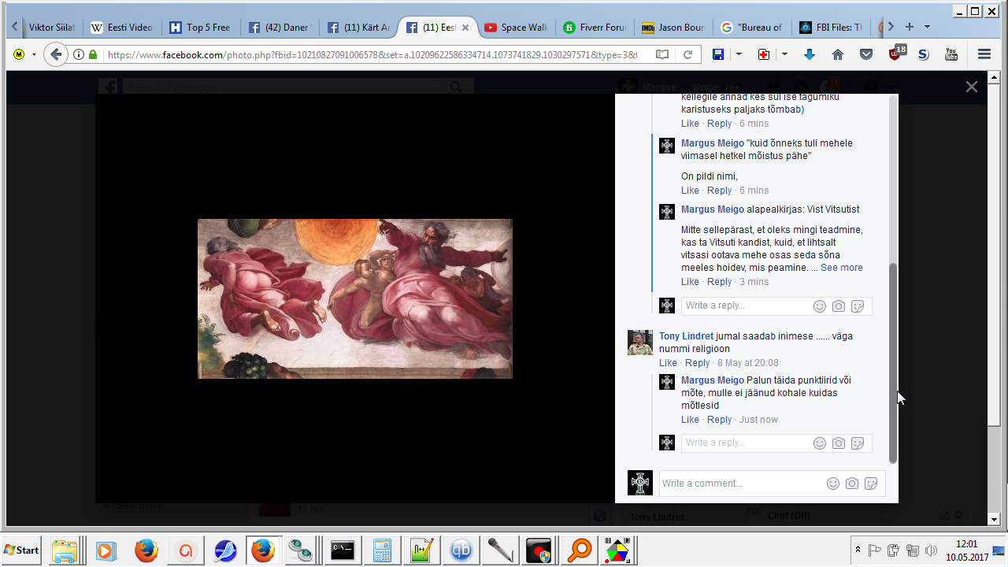Click the yellow M extension icon

coord(19,54)
